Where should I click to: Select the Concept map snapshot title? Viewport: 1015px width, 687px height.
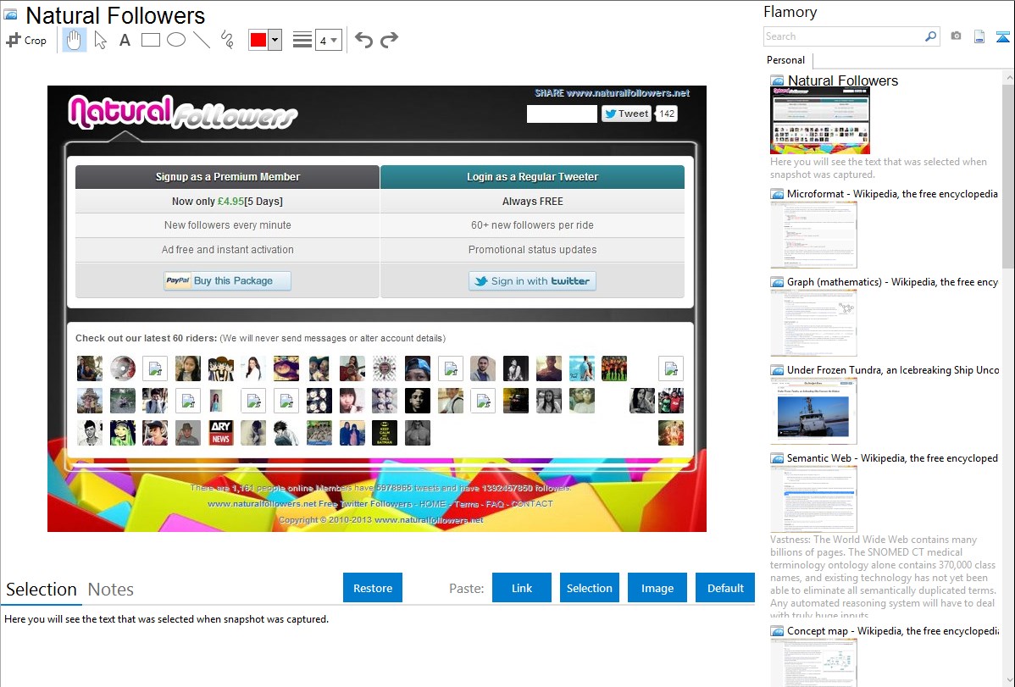coord(893,631)
